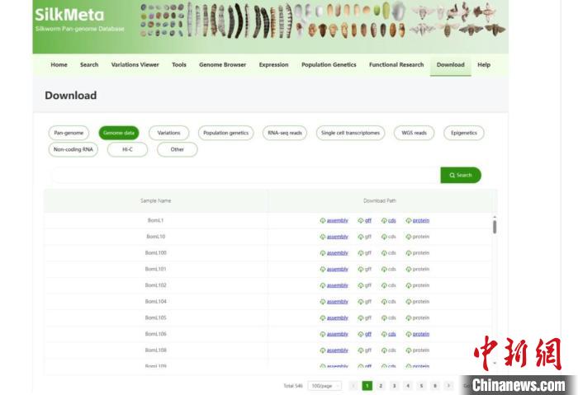This screenshot has height=395, width=578.
Task: Select the Pan-genome category filter
Action: point(70,133)
